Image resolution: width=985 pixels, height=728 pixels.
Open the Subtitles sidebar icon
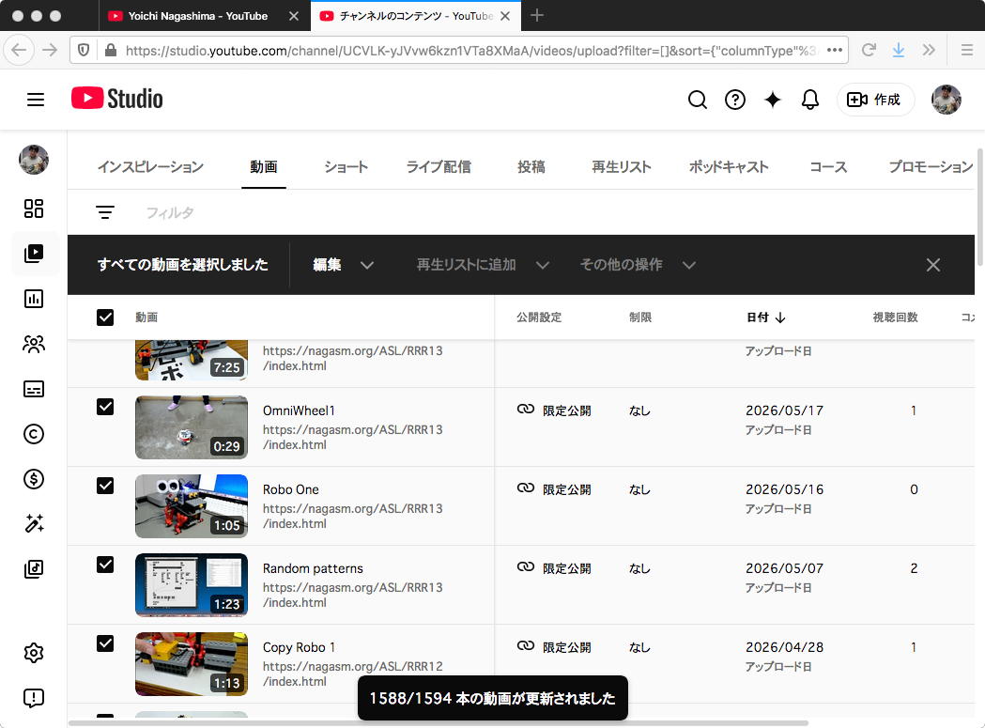pyautogui.click(x=33, y=389)
